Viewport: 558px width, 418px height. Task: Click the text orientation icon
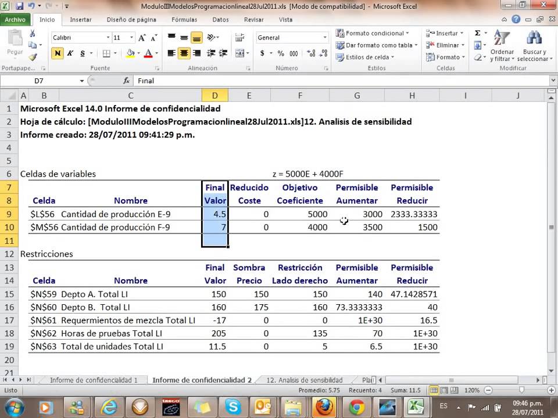(x=212, y=37)
